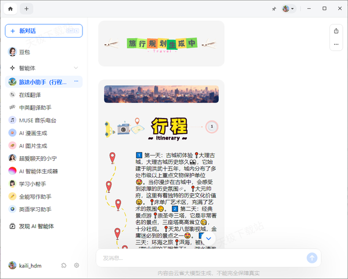Open AI 图片生成 agent
Image resolution: width=348 pixels, height=279 pixels.
point(43,146)
